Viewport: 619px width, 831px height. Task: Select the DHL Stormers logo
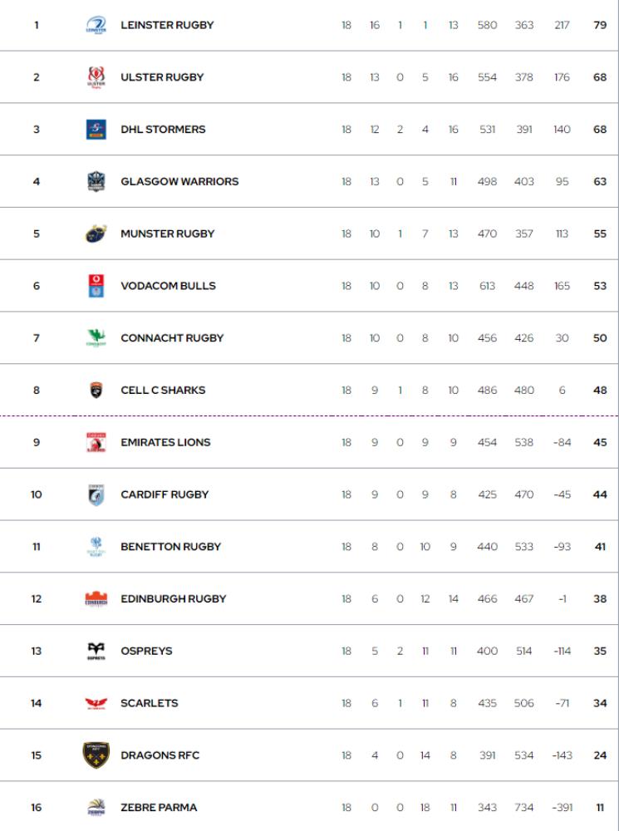pyautogui.click(x=96, y=130)
